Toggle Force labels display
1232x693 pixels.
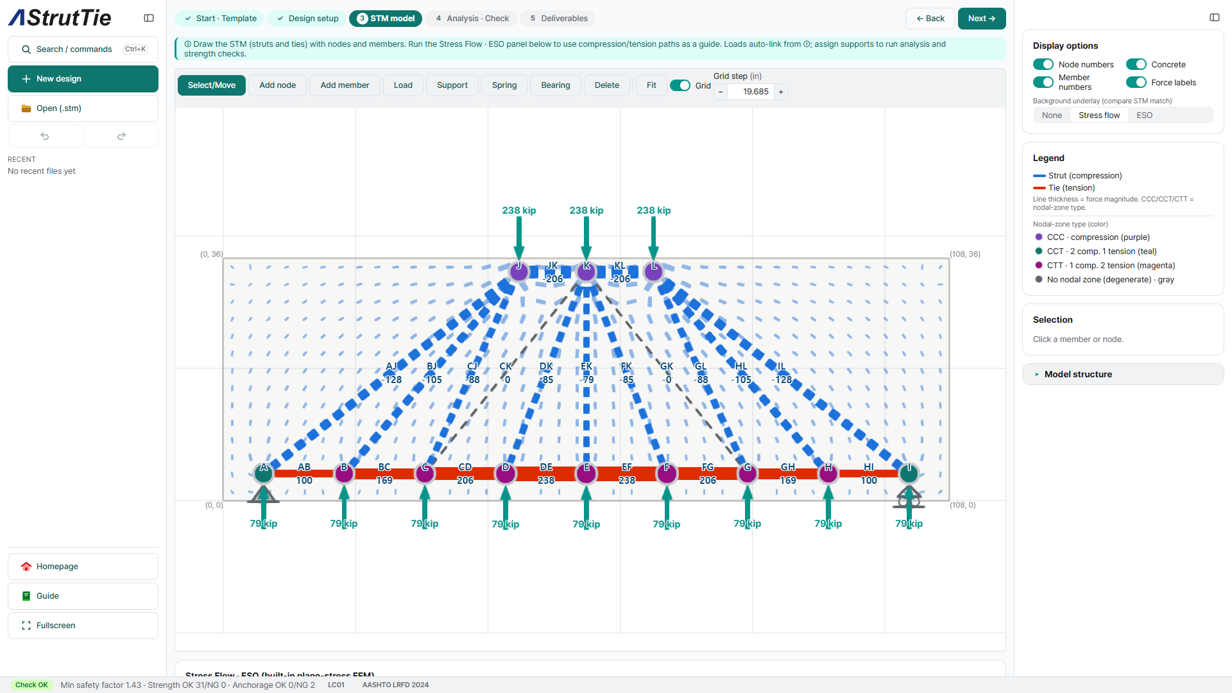[x=1136, y=82]
